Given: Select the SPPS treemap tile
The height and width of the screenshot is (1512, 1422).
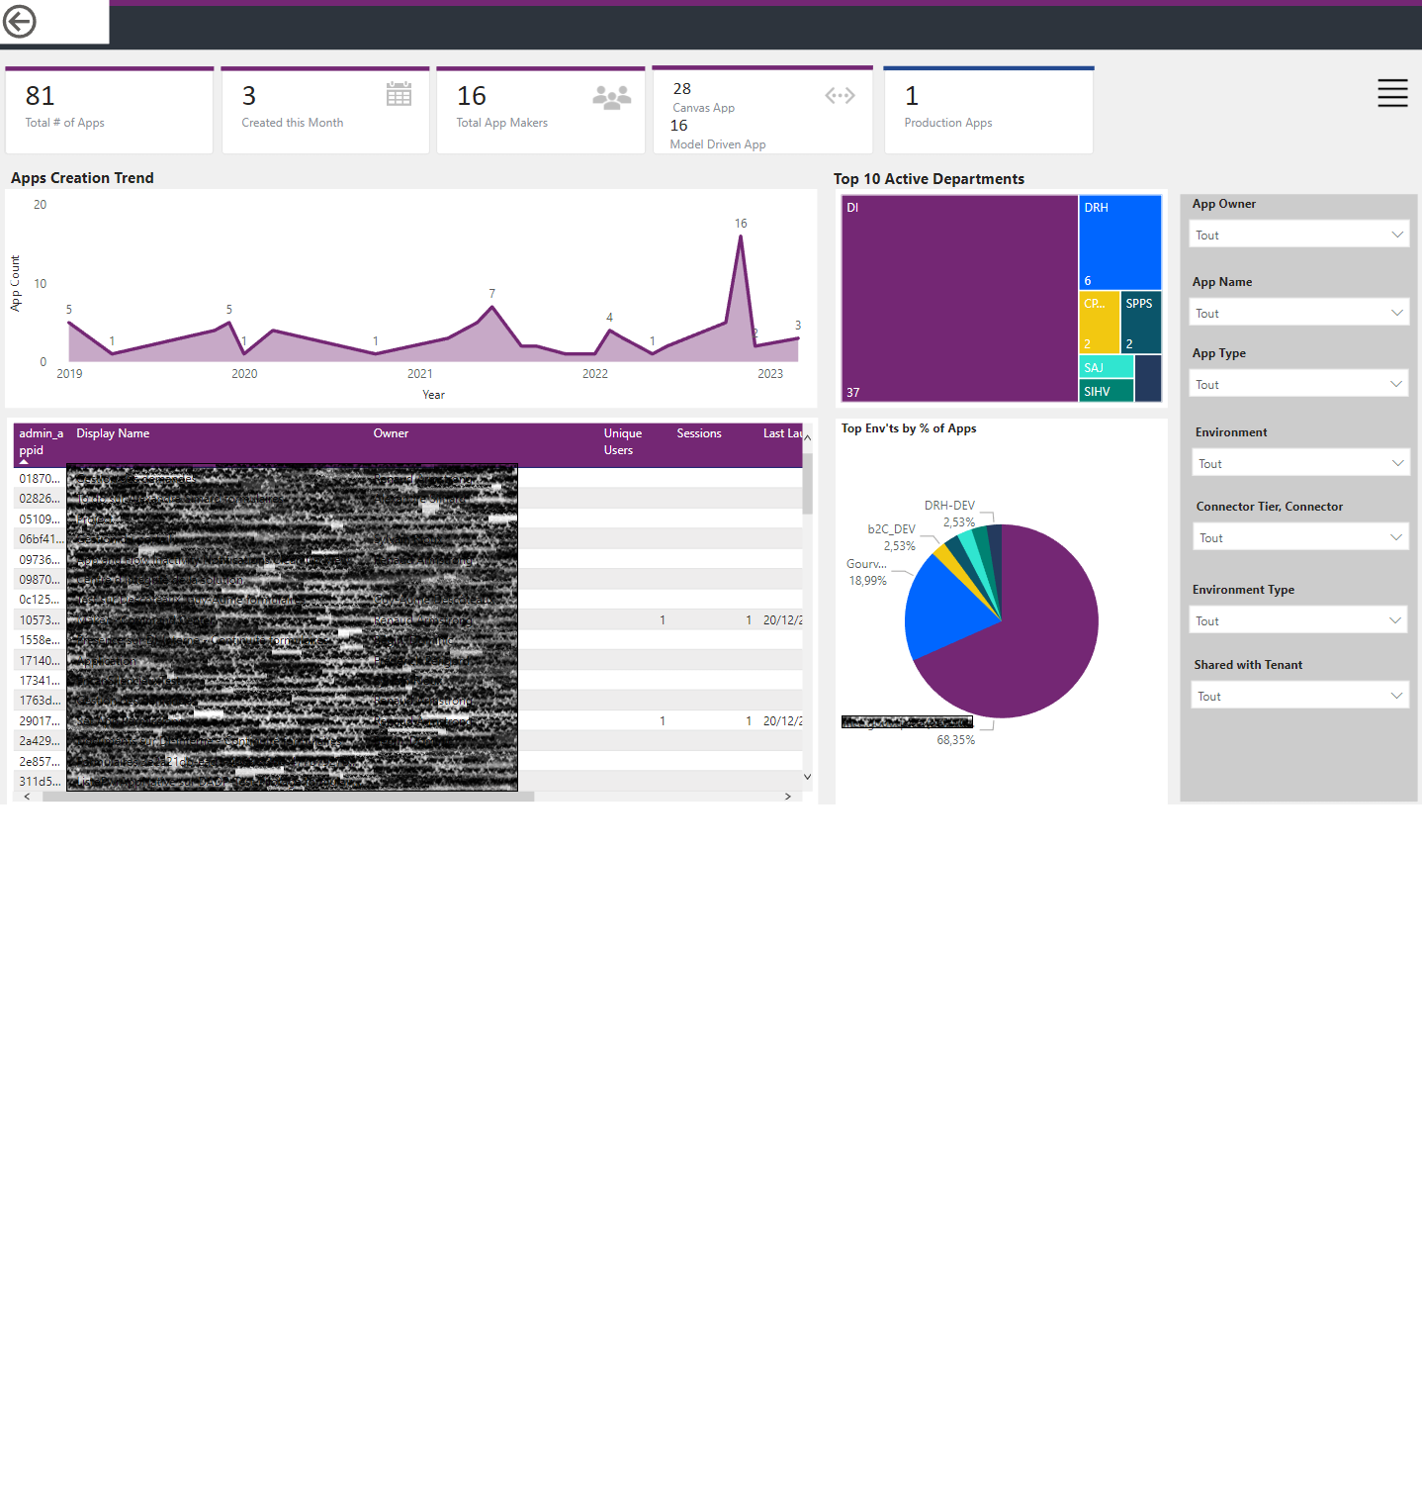Looking at the screenshot, I should pos(1141,322).
